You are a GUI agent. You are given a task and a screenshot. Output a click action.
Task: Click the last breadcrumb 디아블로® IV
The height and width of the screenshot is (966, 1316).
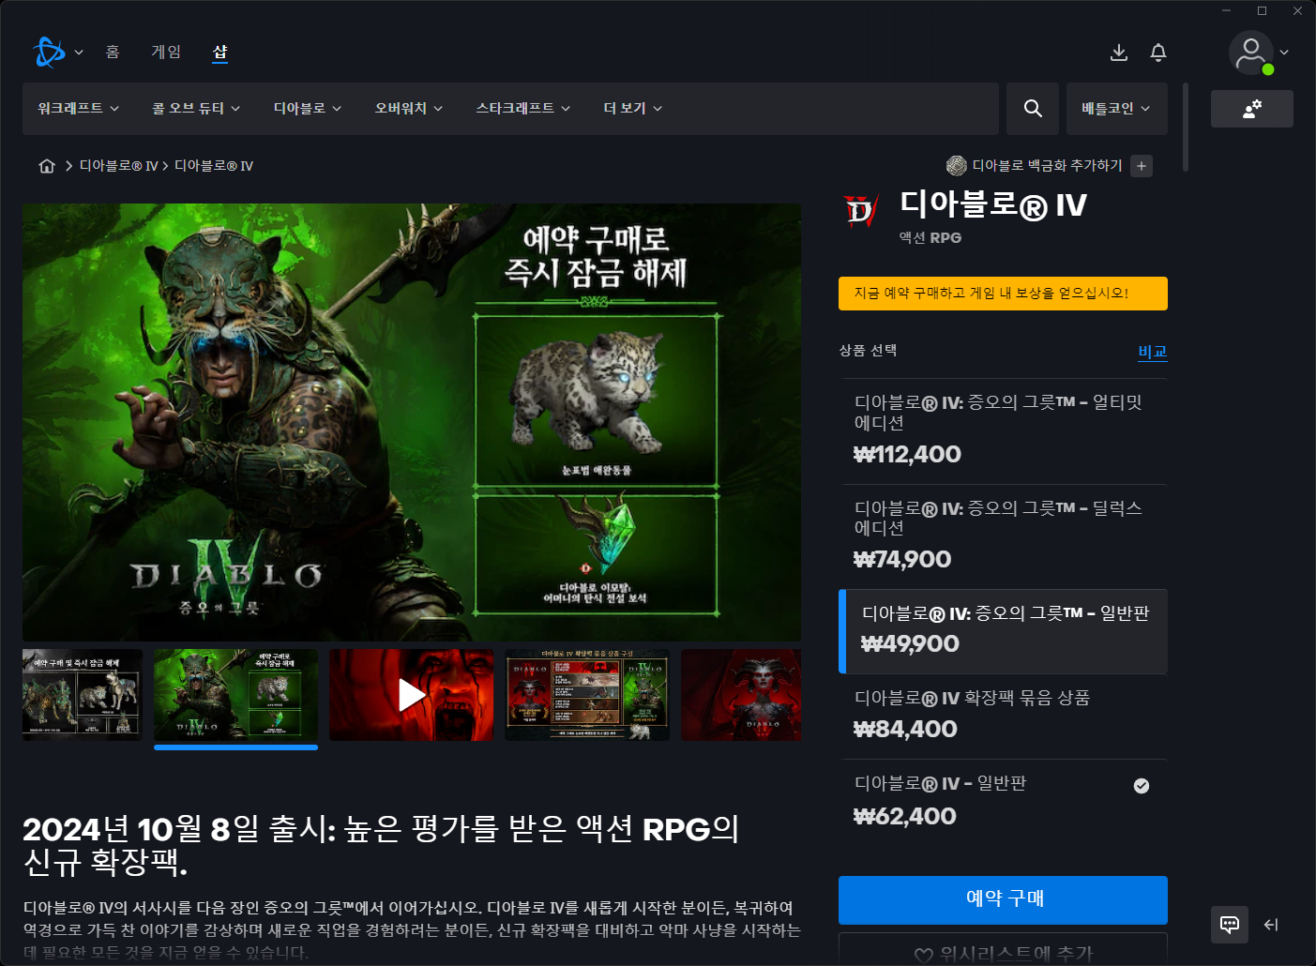point(214,166)
